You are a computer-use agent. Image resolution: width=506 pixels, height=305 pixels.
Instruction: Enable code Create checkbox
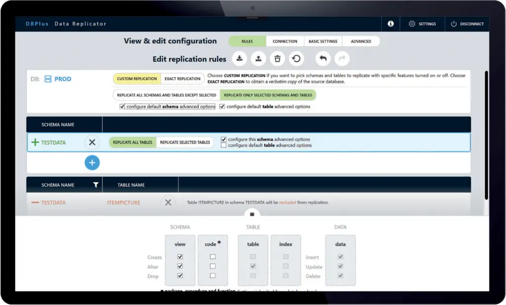click(212, 257)
